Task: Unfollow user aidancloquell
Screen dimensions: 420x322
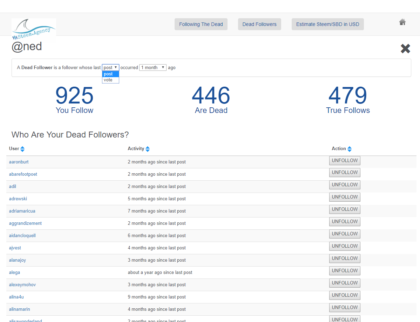Action: pyautogui.click(x=345, y=234)
